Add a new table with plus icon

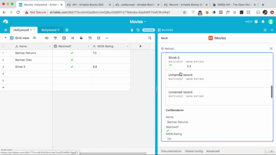point(67,30)
